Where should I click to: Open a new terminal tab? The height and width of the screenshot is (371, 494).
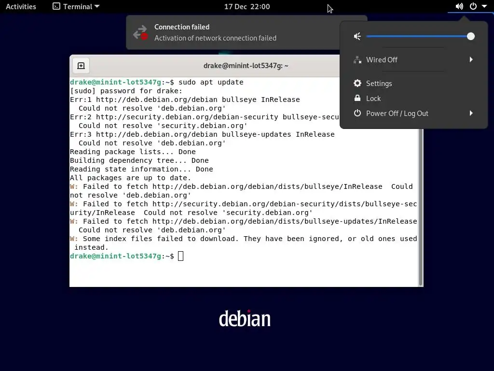pos(81,66)
